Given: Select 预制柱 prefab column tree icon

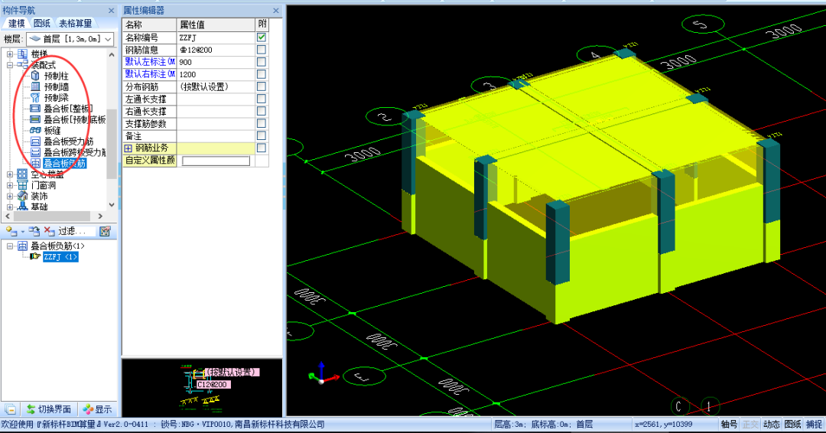Looking at the screenshot, I should tap(35, 76).
